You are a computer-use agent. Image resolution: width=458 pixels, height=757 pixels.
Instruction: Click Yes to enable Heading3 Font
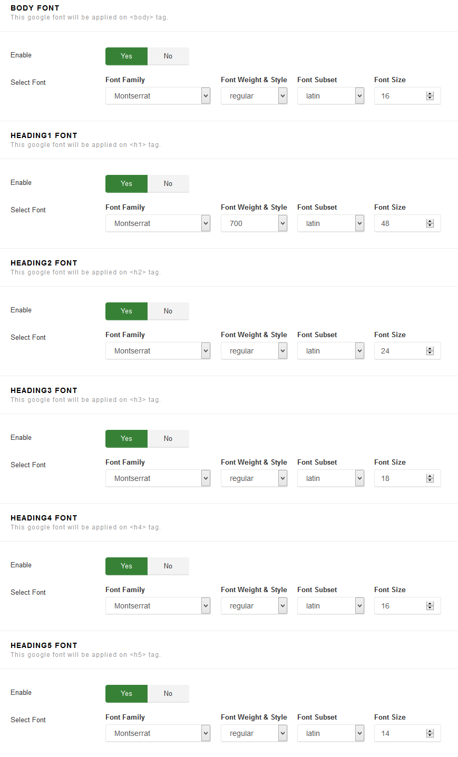126,439
